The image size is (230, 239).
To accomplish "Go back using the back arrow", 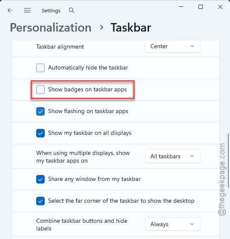I will (x=10, y=10).
